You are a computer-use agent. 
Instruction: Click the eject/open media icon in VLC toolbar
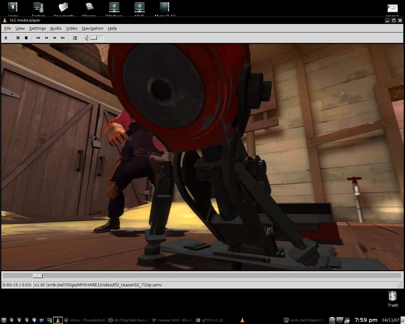pos(6,38)
